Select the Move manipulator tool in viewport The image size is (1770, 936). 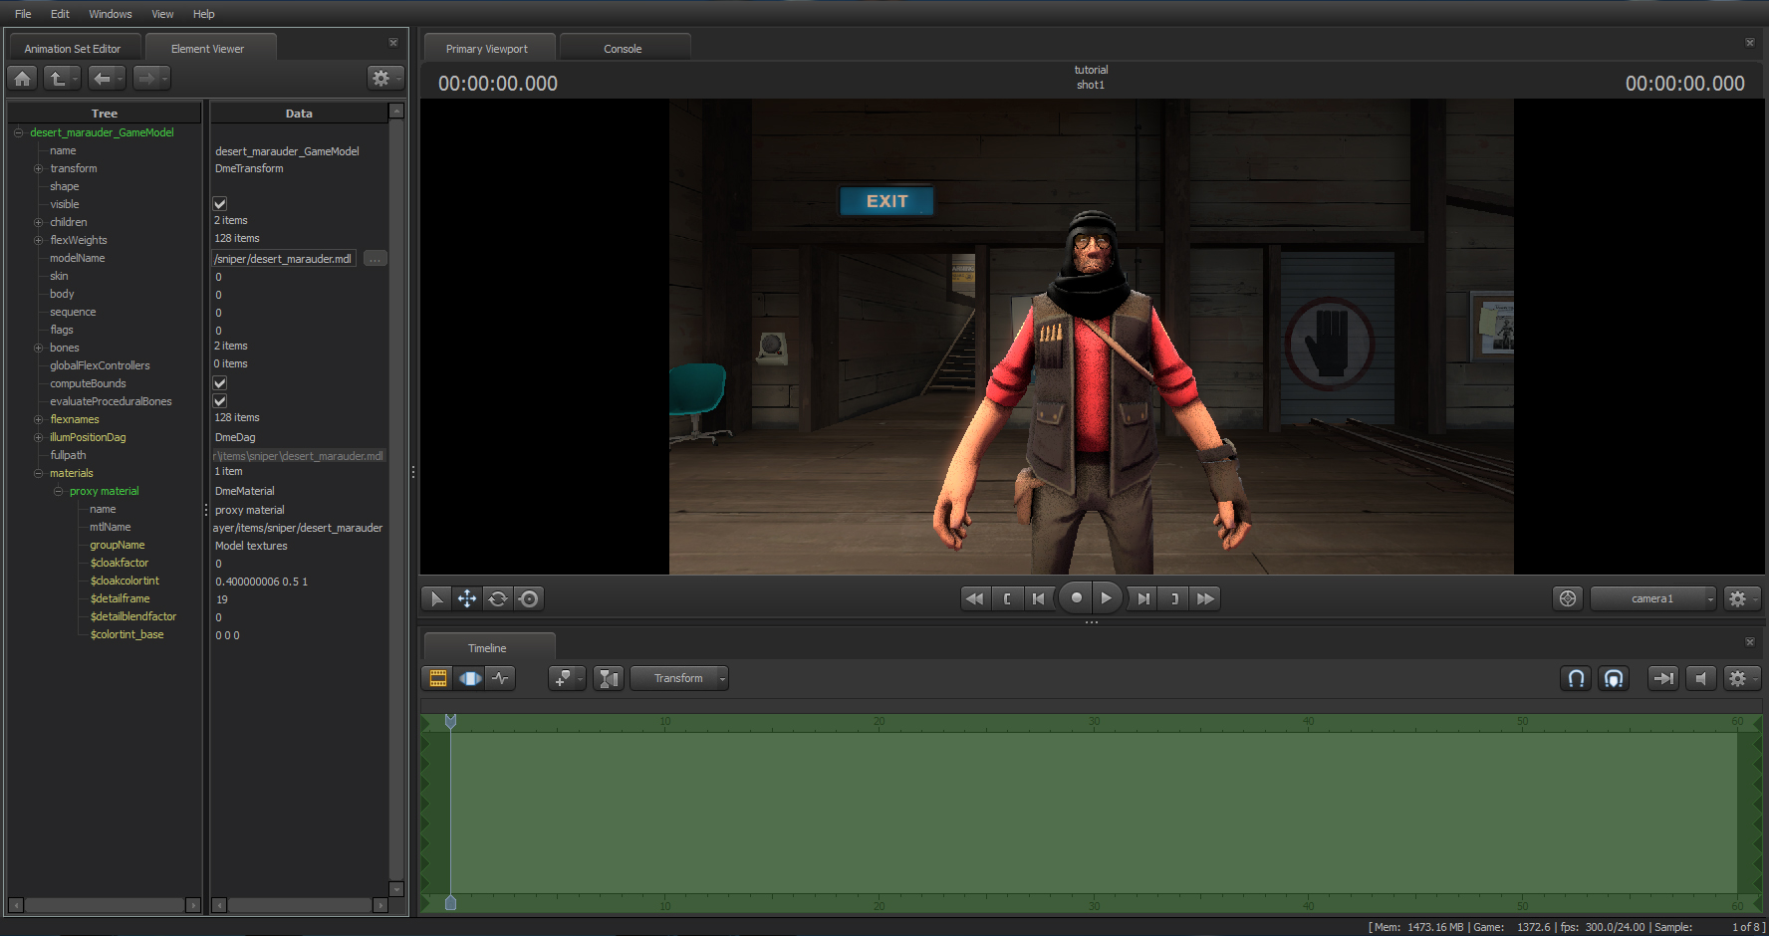tap(466, 598)
